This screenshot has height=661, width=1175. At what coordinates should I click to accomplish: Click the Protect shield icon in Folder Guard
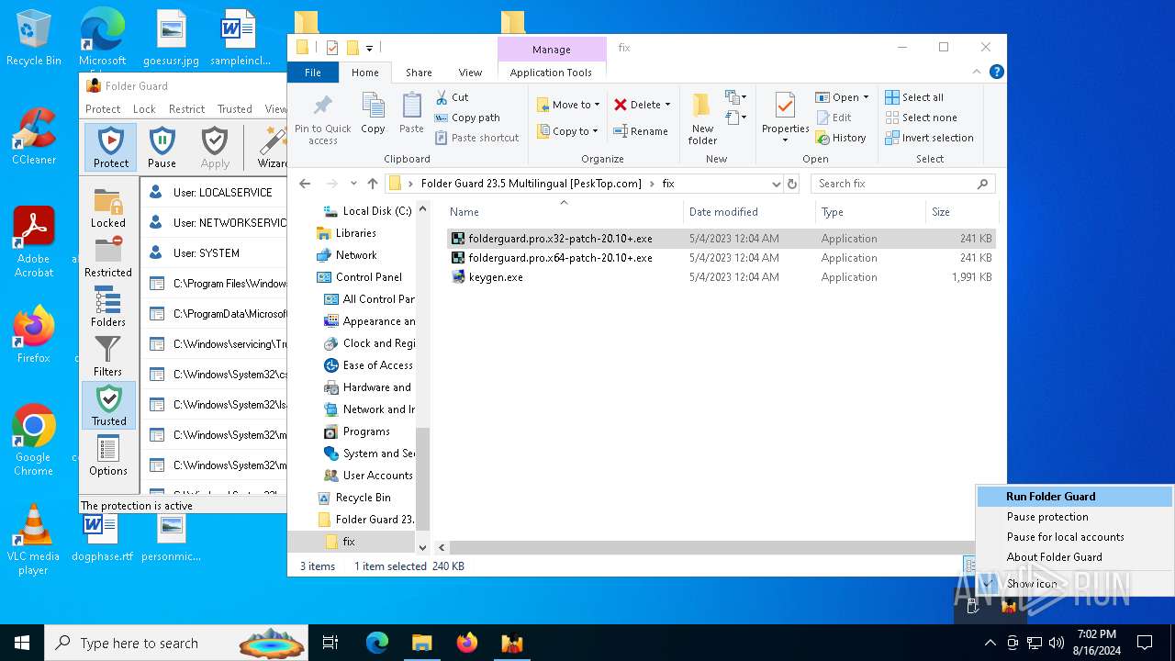(111, 148)
